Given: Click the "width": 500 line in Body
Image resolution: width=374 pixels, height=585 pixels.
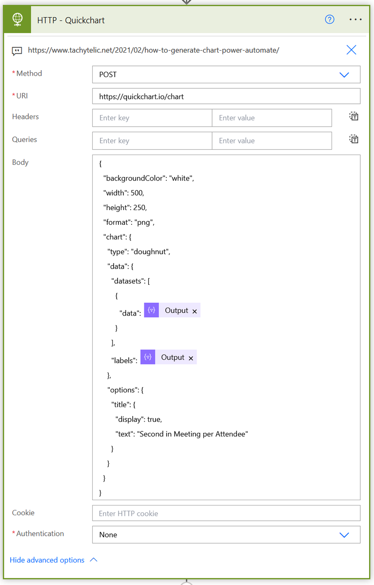Looking at the screenshot, I should click(123, 193).
